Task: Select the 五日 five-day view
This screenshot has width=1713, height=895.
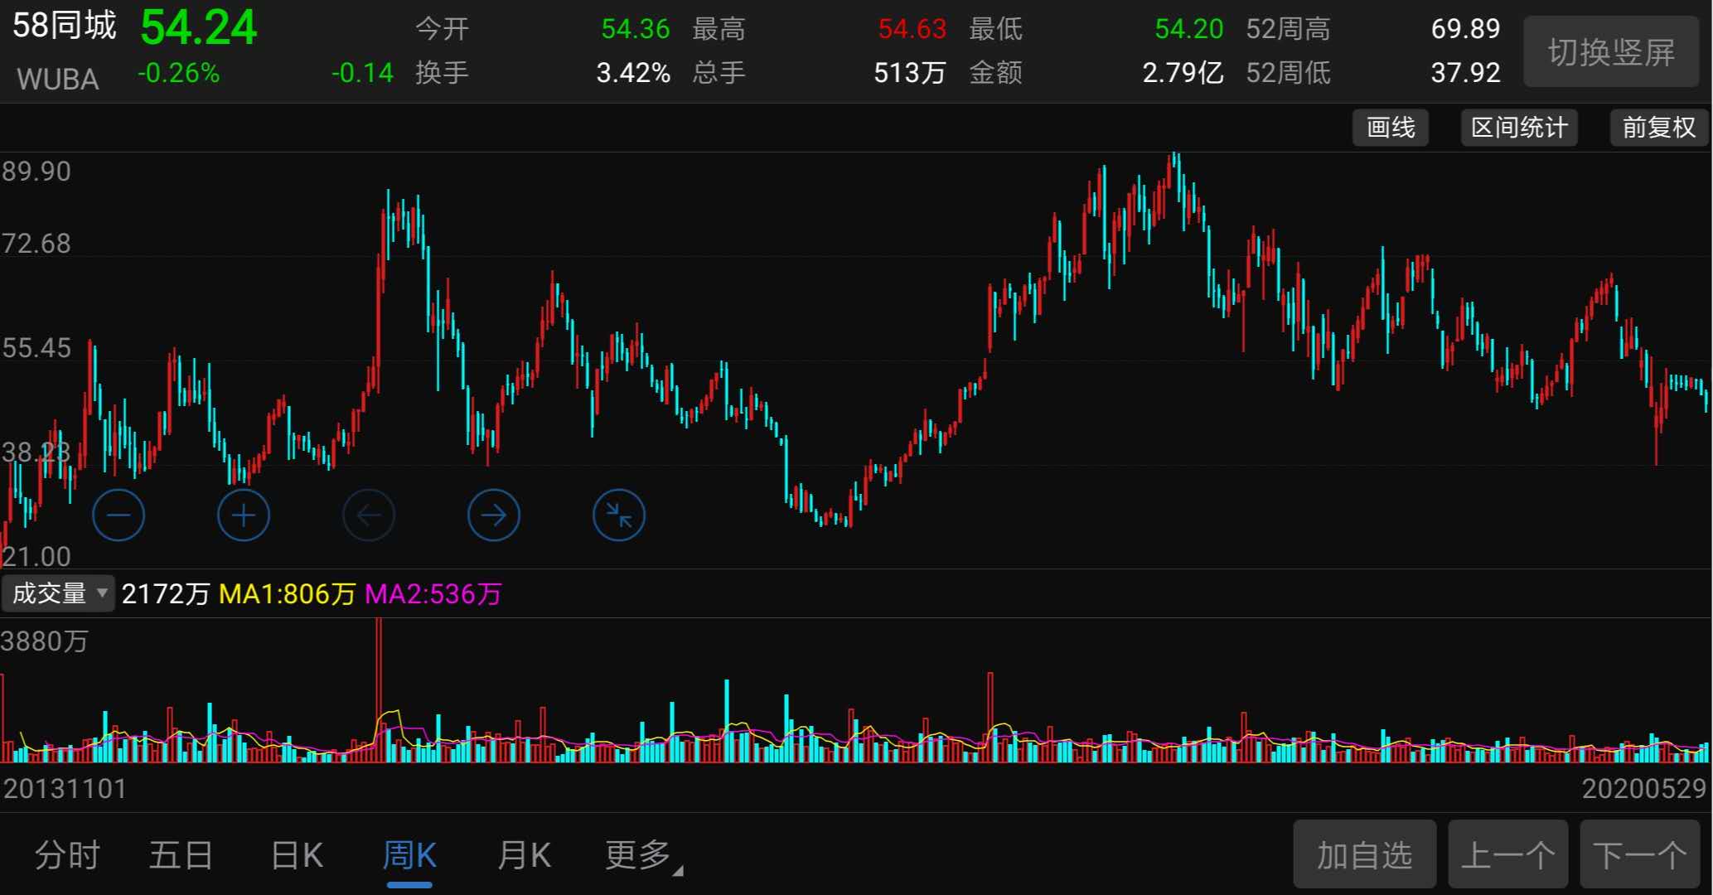Action: pyautogui.click(x=181, y=854)
